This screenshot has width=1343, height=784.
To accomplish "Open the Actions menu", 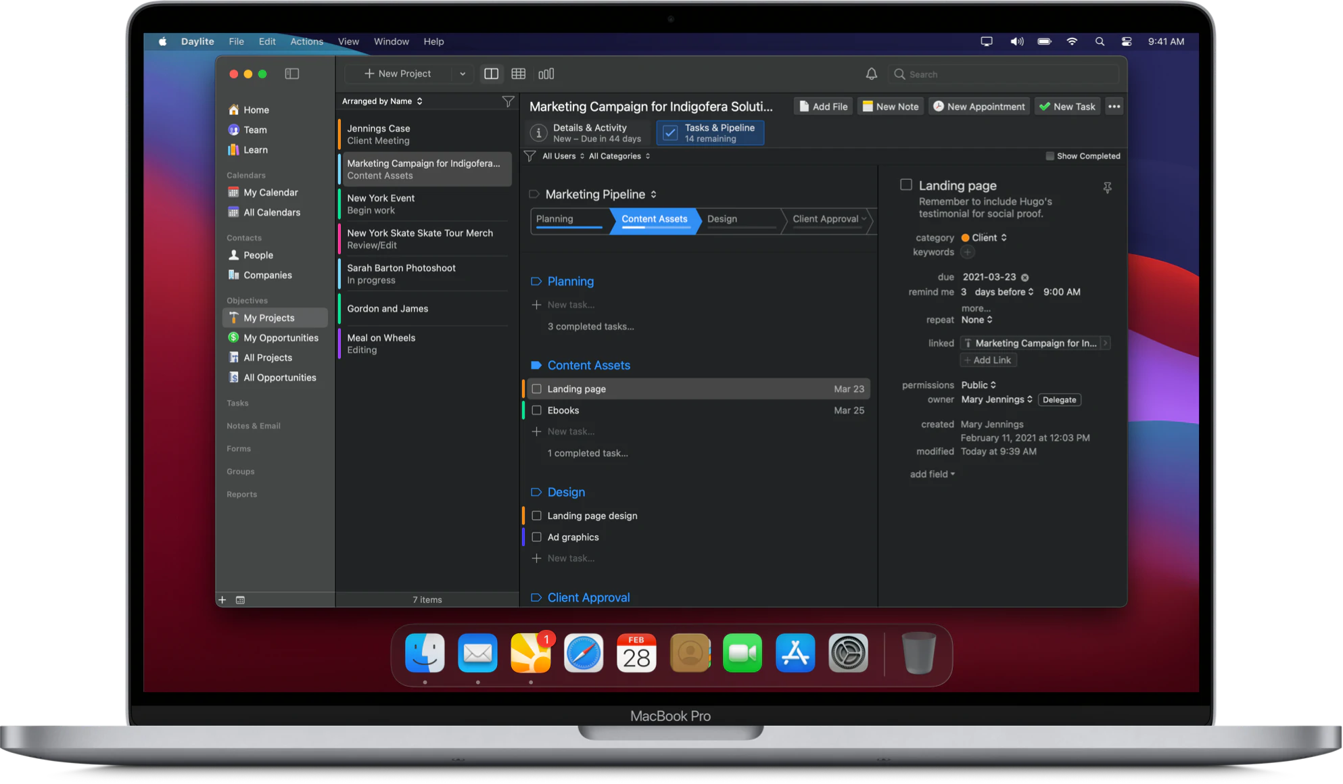I will pyautogui.click(x=306, y=41).
